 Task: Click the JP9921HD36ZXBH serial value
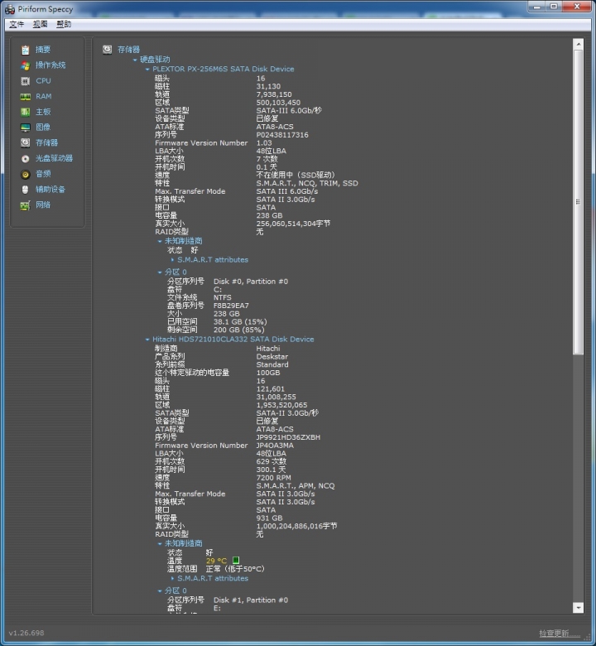pos(288,437)
